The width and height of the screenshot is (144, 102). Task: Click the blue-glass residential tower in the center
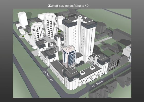[69, 56]
